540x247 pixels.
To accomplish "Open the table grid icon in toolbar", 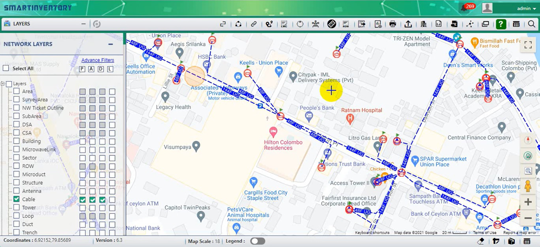I will tap(516, 24).
